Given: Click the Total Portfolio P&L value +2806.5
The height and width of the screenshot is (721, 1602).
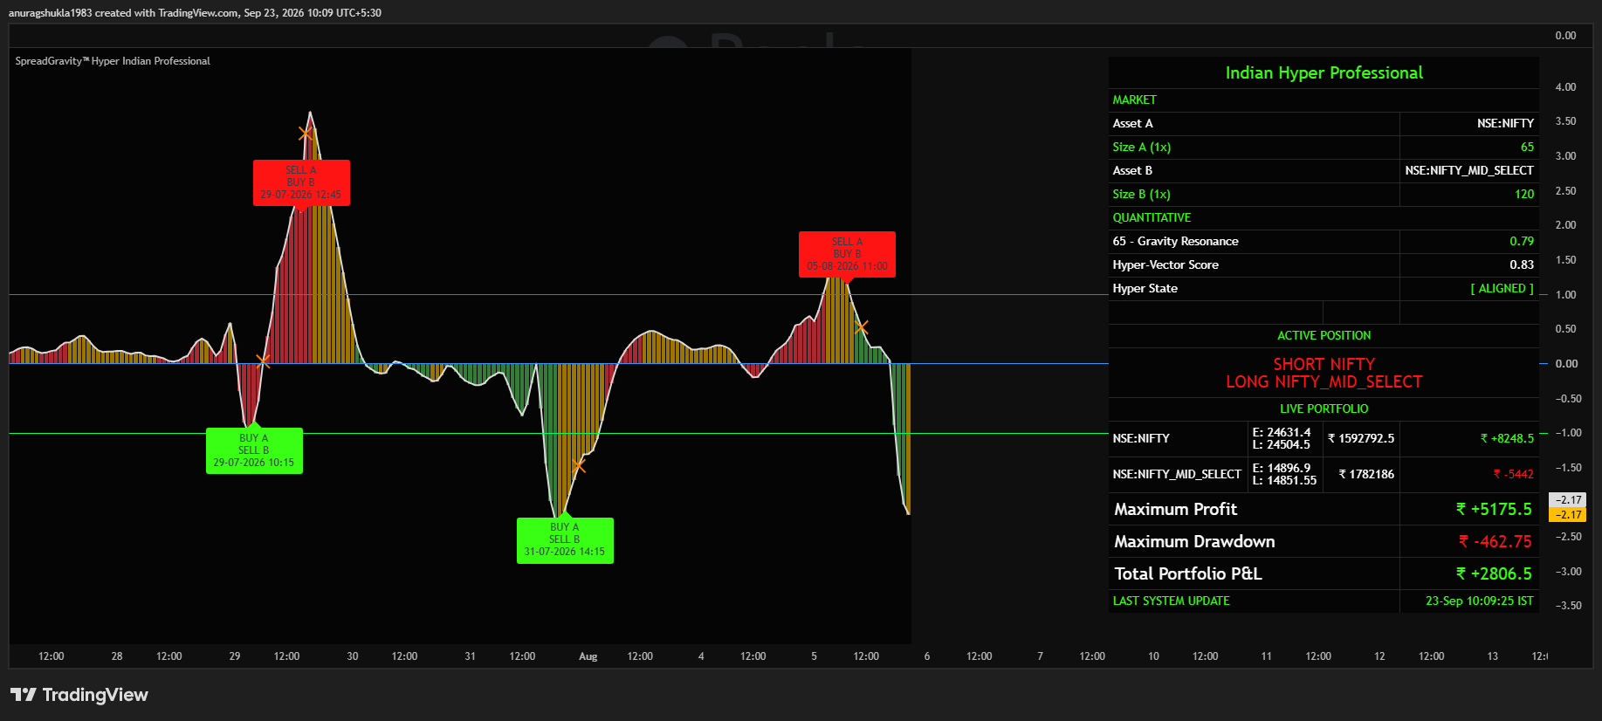Looking at the screenshot, I should 1494,573.
